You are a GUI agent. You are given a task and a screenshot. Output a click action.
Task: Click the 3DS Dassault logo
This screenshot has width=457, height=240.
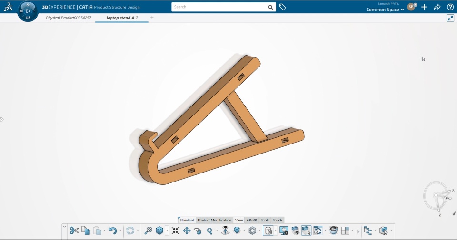tap(8, 7)
